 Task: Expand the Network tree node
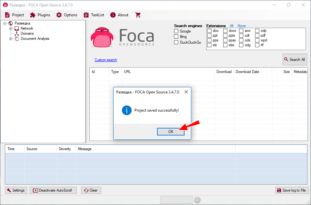pos(11,28)
